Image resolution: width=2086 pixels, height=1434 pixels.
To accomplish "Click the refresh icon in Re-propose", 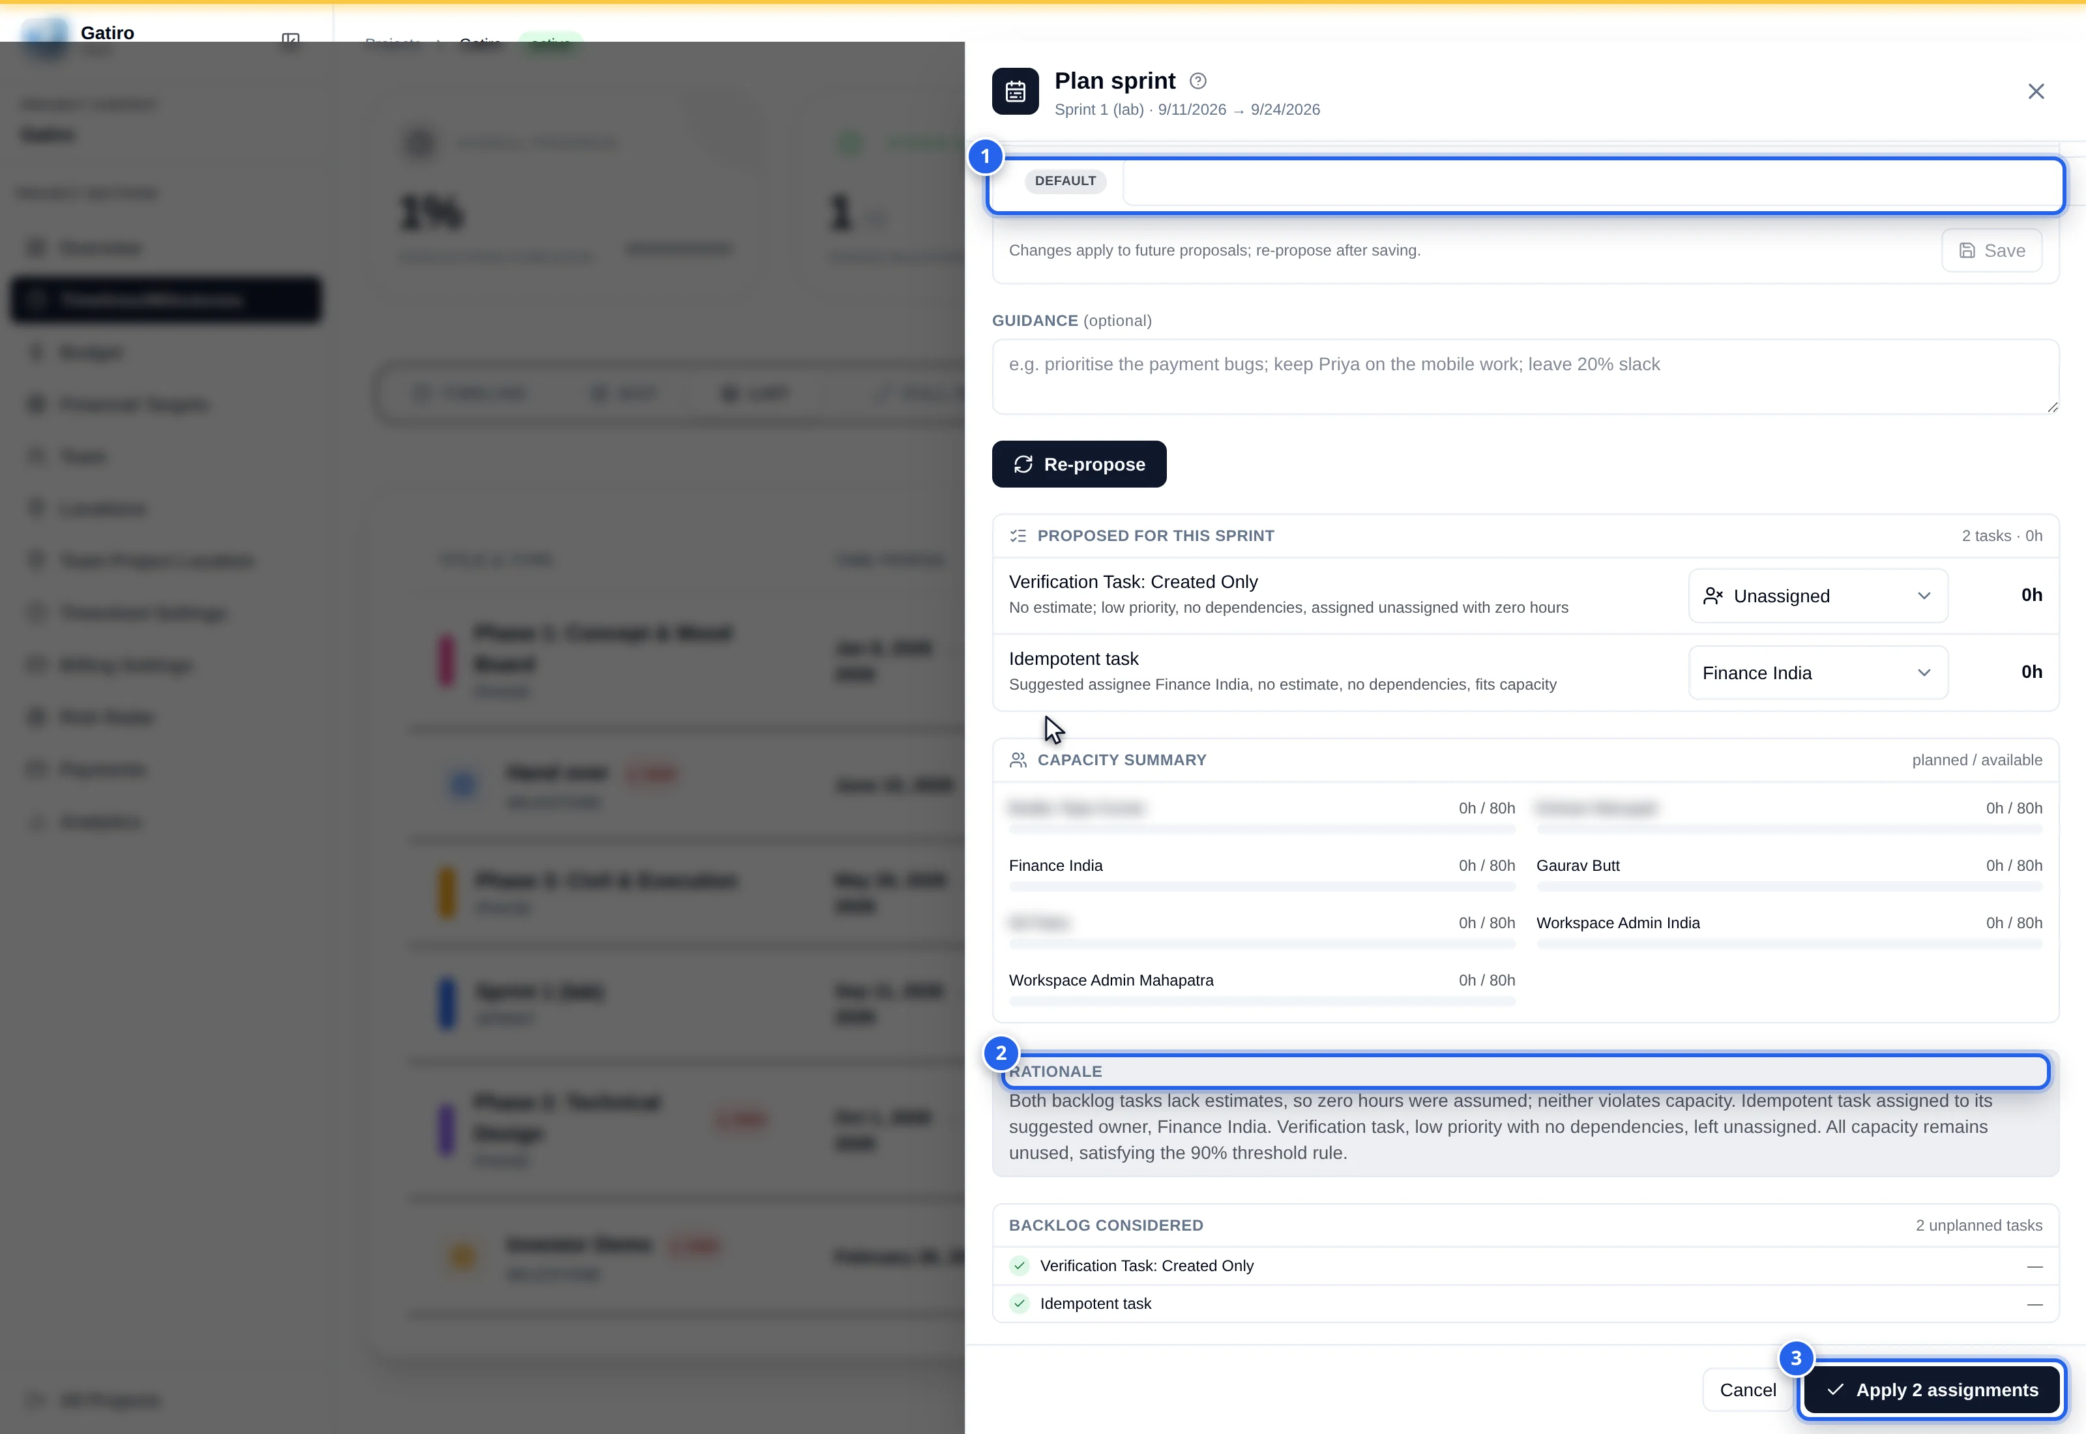I will (1023, 465).
